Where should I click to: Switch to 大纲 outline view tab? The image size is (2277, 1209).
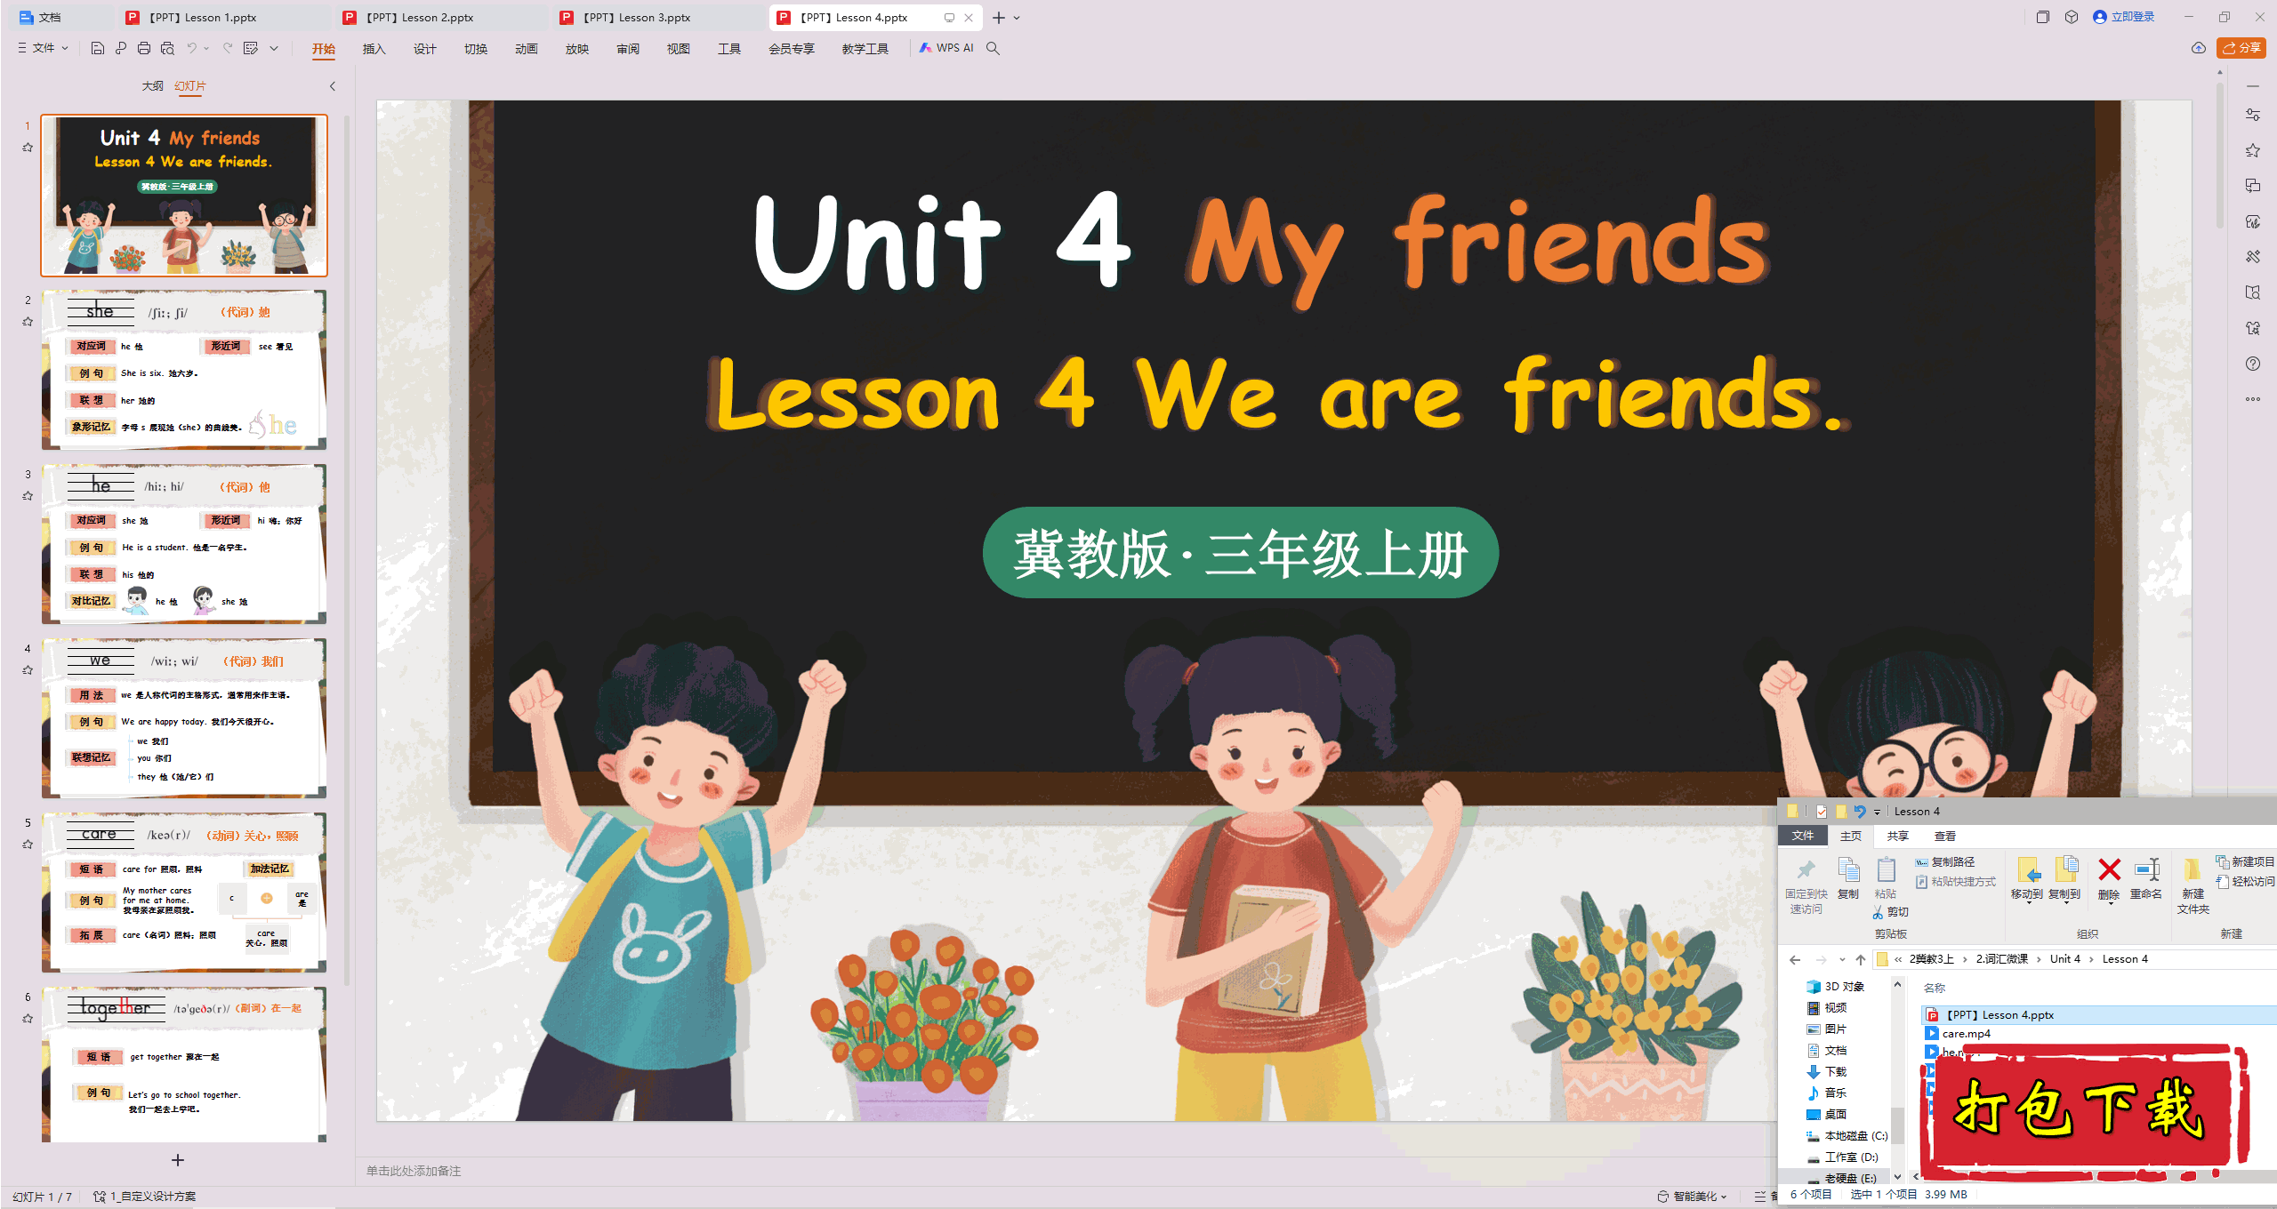152,86
